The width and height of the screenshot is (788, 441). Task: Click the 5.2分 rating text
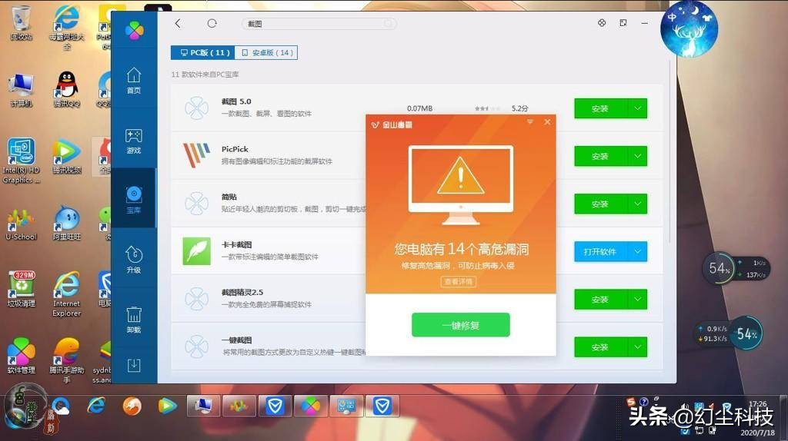519,108
